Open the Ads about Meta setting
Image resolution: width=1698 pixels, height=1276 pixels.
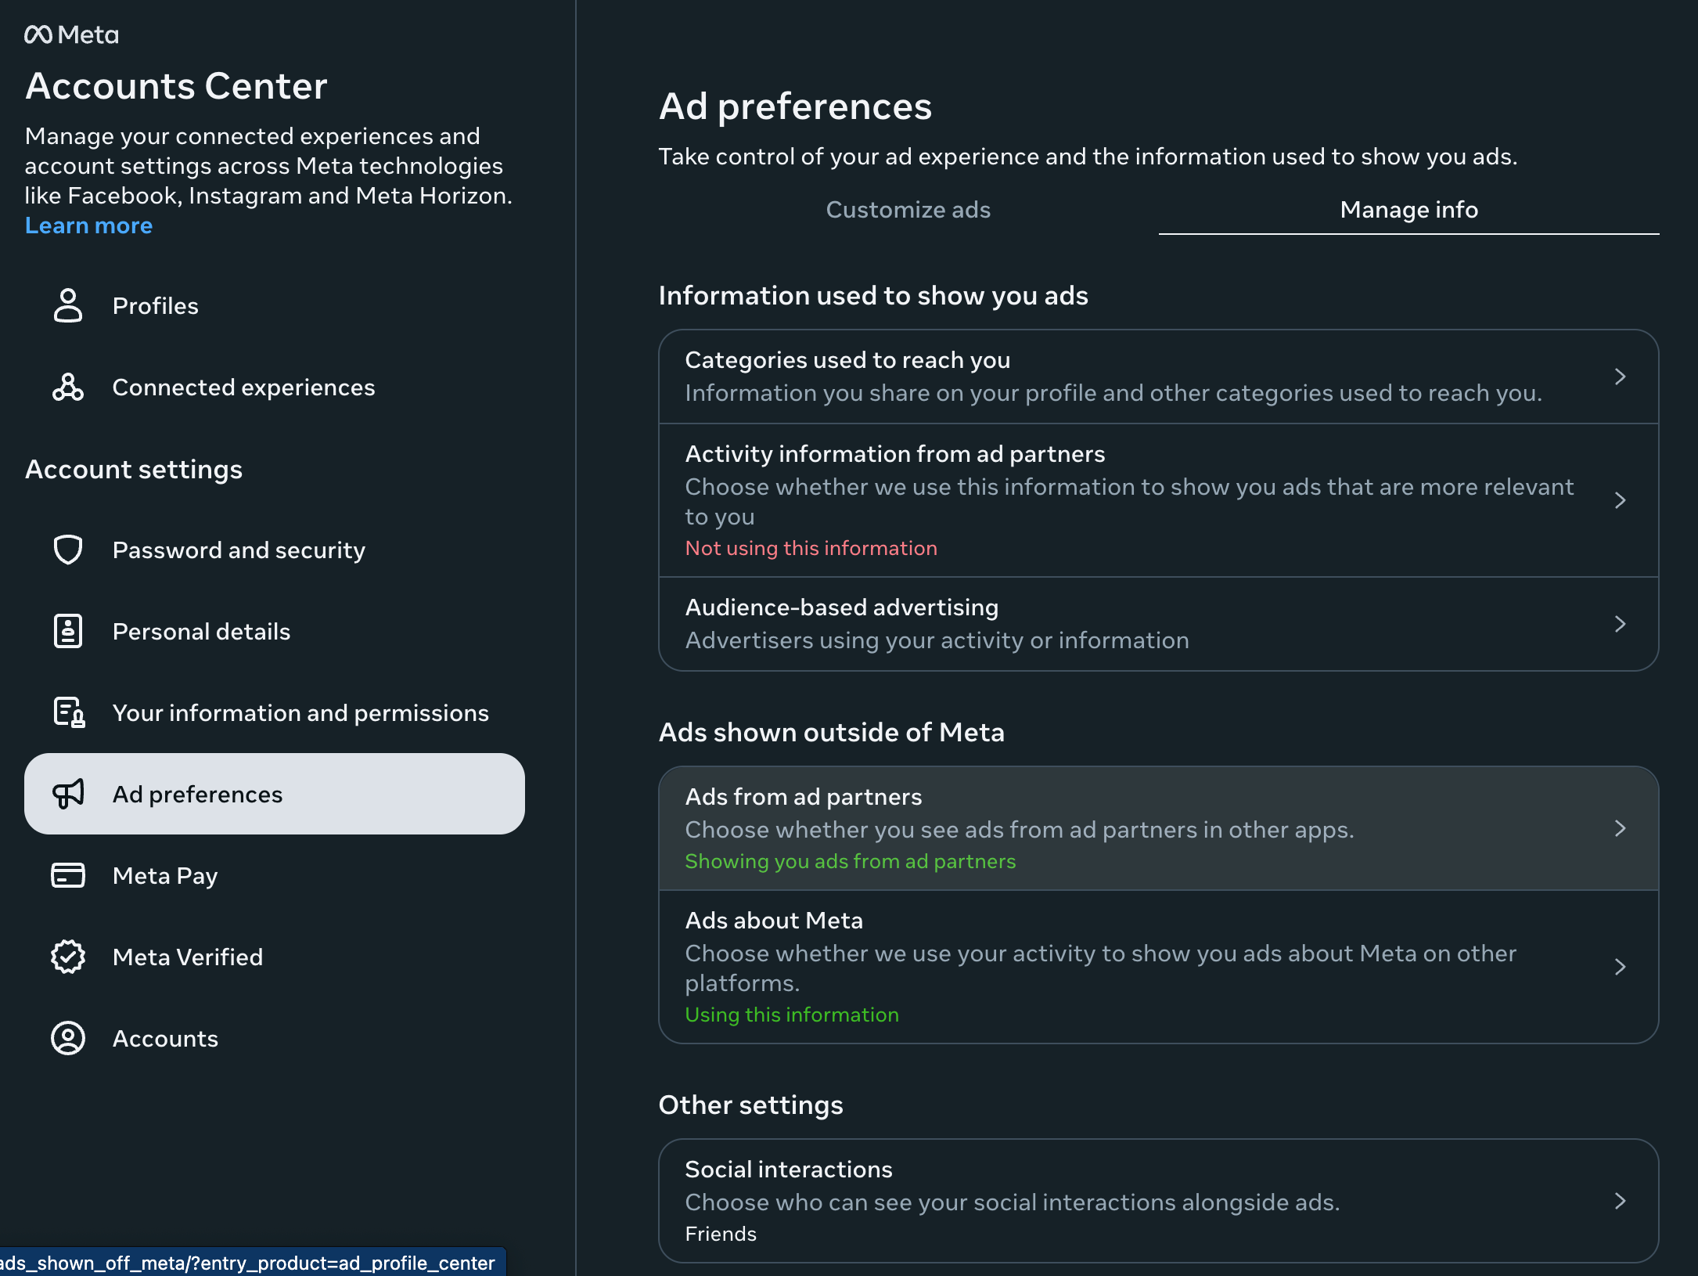pos(1159,967)
